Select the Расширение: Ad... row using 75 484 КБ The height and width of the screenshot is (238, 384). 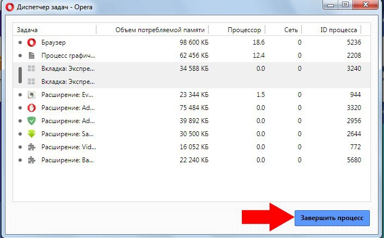[192, 108]
